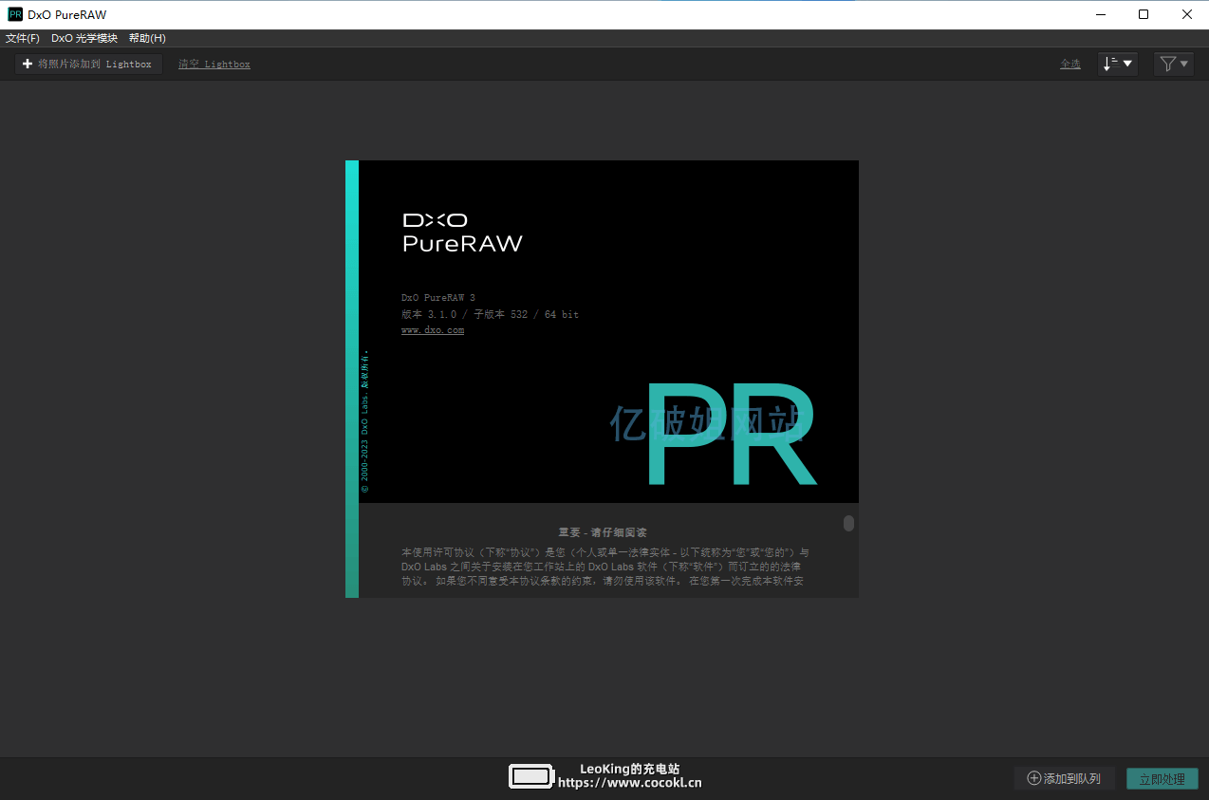Click the 重要 - 请仔细阅读 heading
Screen dimensions: 1209x800
point(603,532)
